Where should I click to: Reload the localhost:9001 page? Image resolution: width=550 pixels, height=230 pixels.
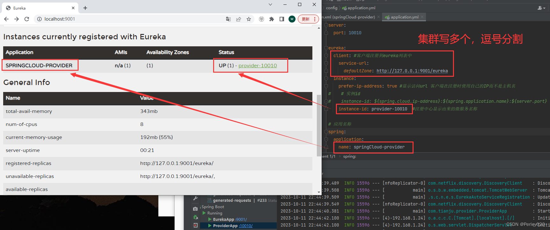pos(27,19)
